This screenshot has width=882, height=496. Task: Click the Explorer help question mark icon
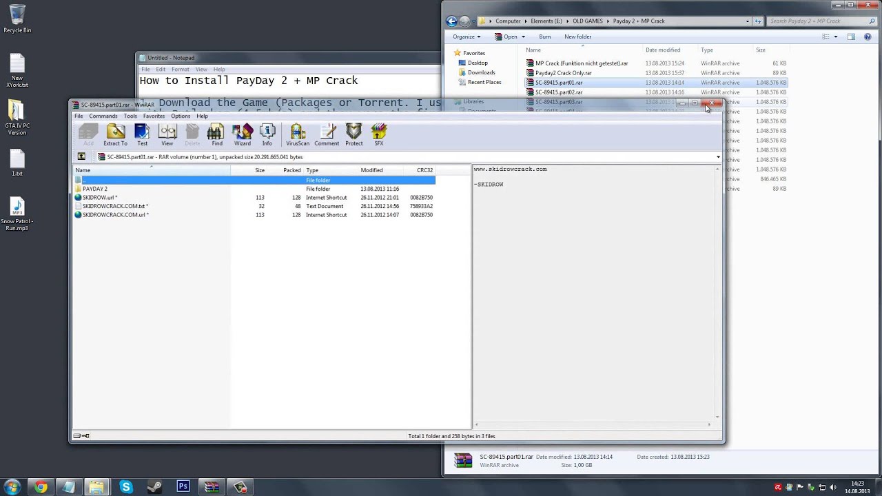(868, 37)
